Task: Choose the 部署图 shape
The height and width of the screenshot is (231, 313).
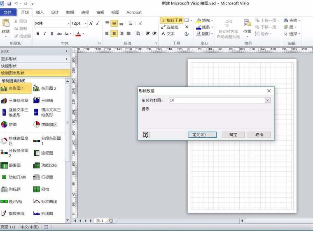Action: tap(11, 165)
